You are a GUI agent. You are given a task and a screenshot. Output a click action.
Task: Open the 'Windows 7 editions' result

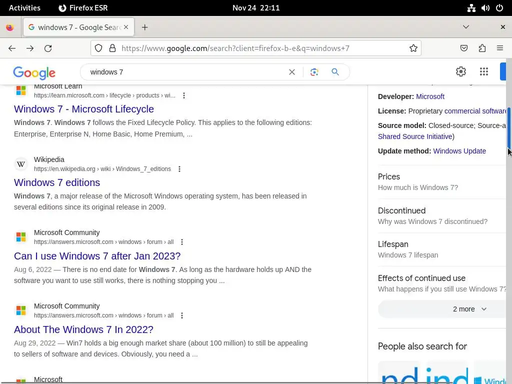[x=57, y=182]
